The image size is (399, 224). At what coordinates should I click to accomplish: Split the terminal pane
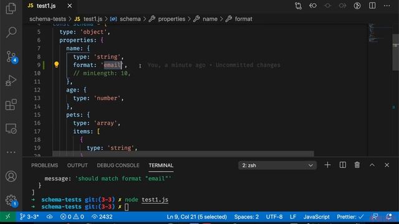(343, 165)
